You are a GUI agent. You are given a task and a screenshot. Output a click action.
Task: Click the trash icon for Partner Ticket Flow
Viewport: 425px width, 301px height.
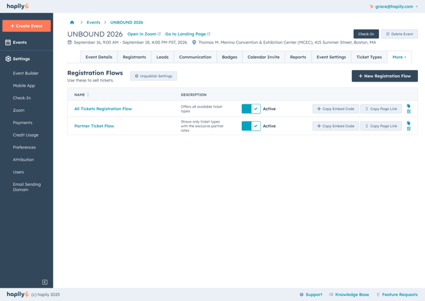tap(409, 128)
